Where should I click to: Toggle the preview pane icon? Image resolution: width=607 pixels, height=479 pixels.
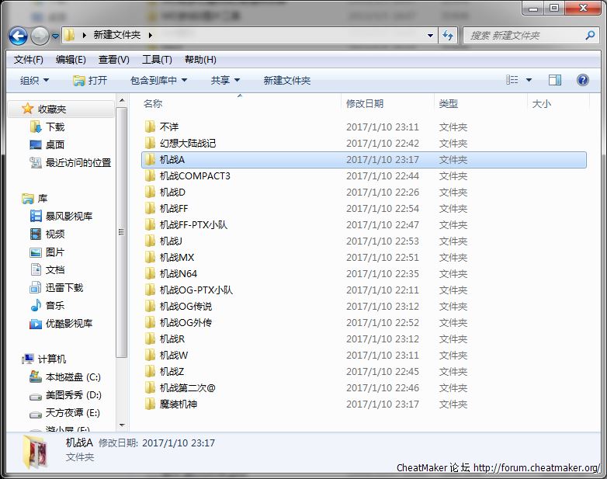555,80
